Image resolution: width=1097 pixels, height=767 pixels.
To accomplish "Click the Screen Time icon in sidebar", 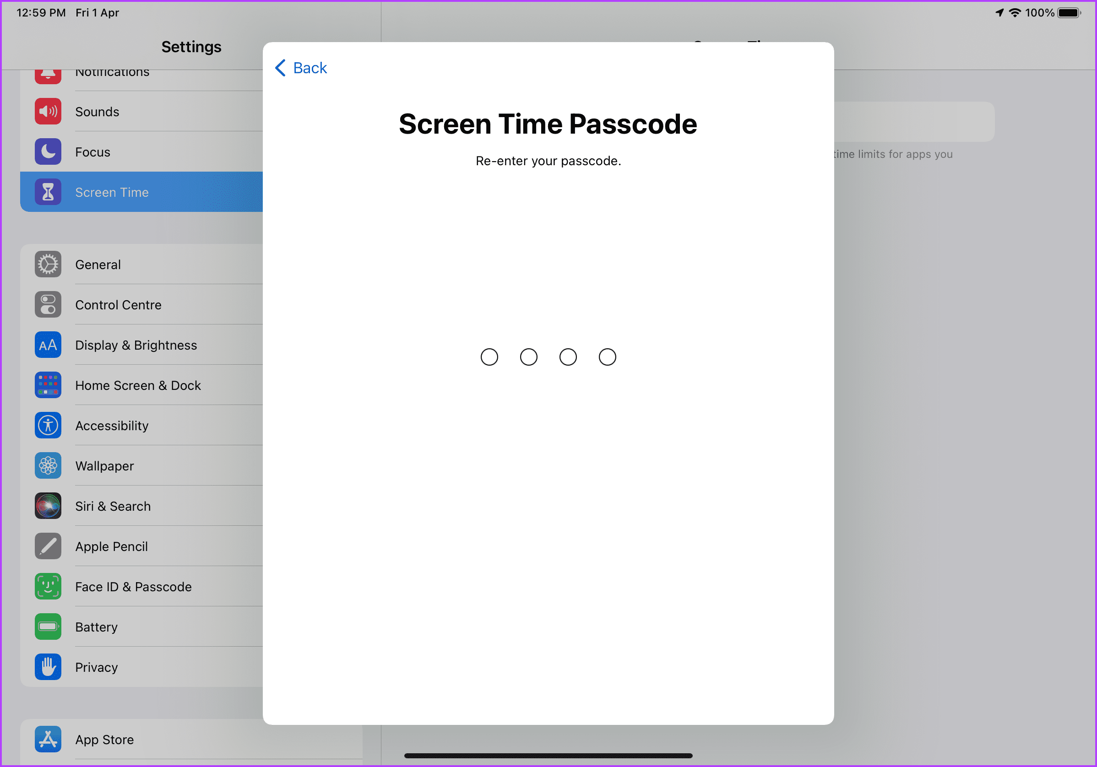I will [x=48, y=192].
